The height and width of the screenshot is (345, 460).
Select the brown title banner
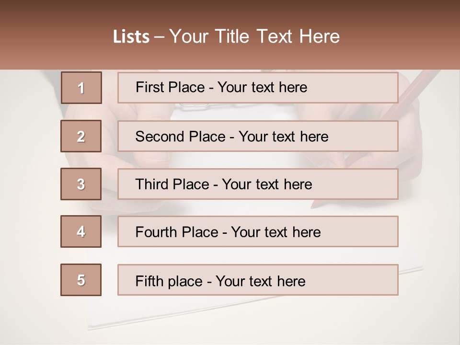[x=230, y=34]
